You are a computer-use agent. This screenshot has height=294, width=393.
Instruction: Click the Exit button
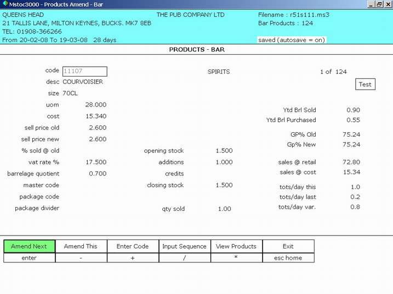(x=288, y=246)
